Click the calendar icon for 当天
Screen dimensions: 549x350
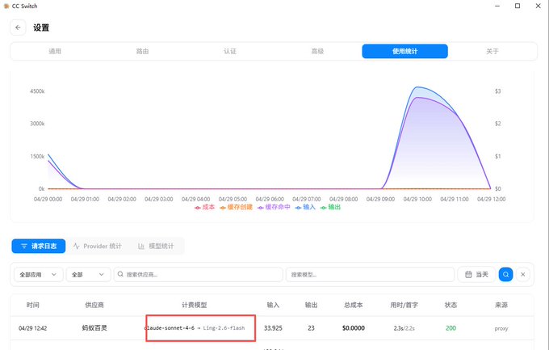tap(468, 275)
